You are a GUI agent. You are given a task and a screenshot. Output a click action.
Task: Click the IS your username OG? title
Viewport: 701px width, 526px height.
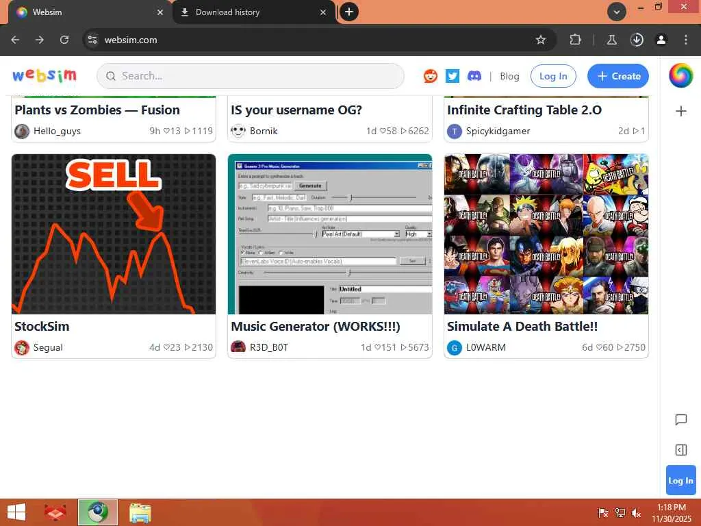coord(296,110)
